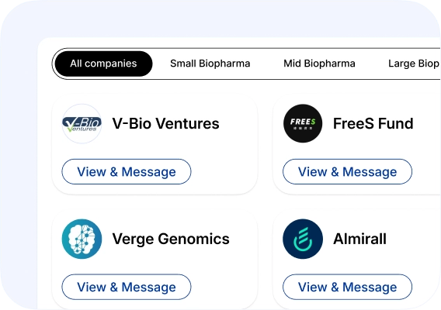Show the Mid Biopharma companies tab

click(x=319, y=64)
